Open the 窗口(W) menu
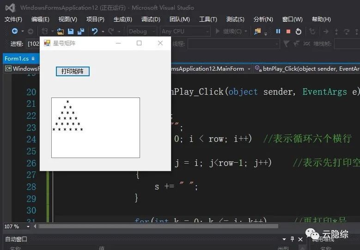360x250 pixels. coord(292,19)
